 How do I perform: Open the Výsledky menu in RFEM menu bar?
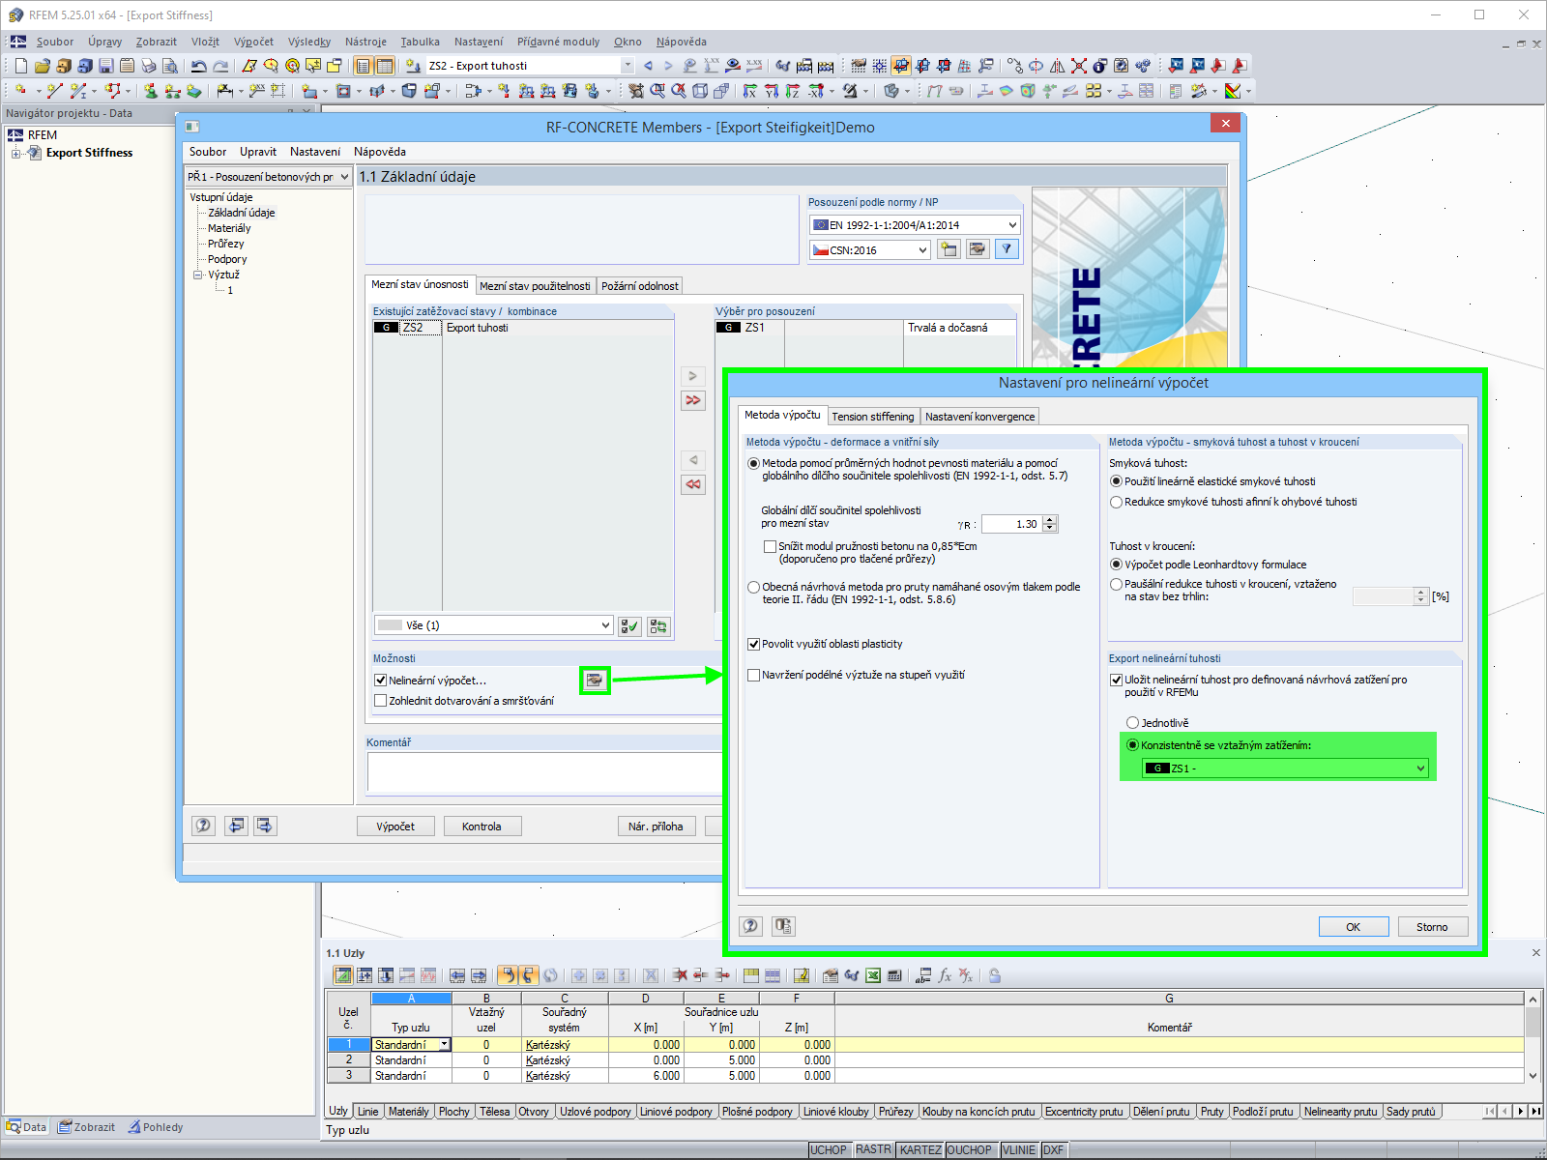click(309, 42)
